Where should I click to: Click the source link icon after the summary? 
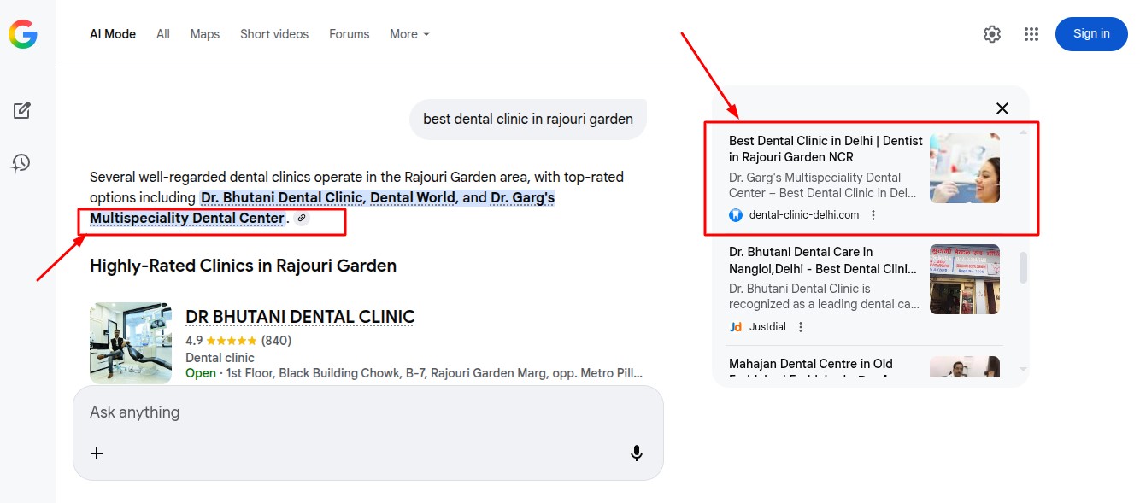click(x=301, y=219)
